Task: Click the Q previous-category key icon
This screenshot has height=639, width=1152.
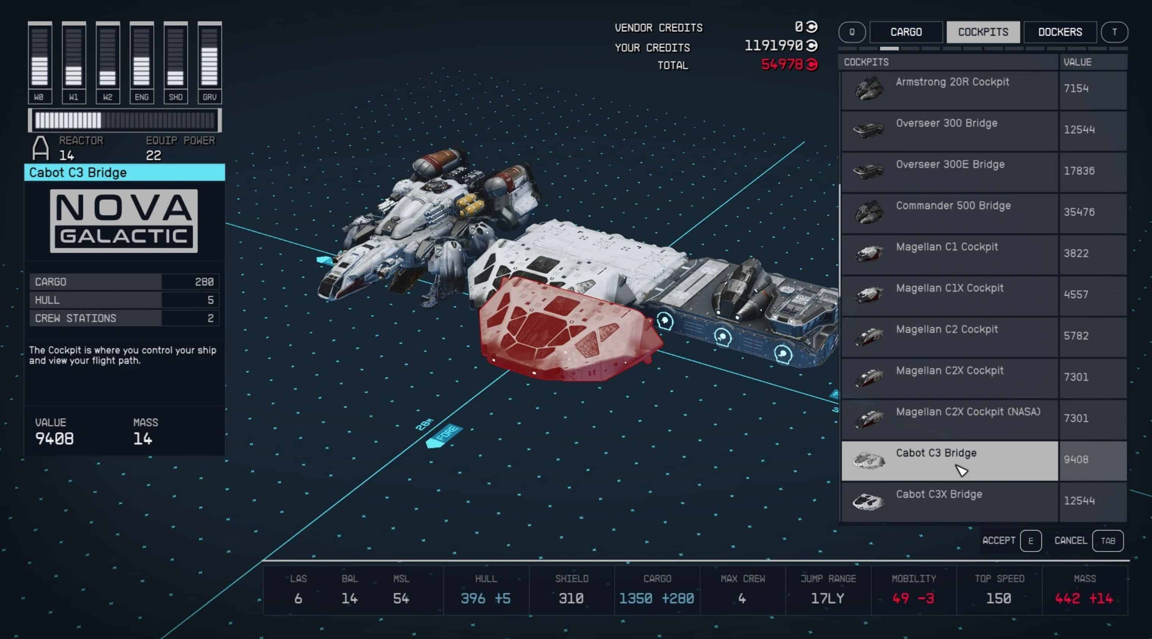Action: point(852,32)
